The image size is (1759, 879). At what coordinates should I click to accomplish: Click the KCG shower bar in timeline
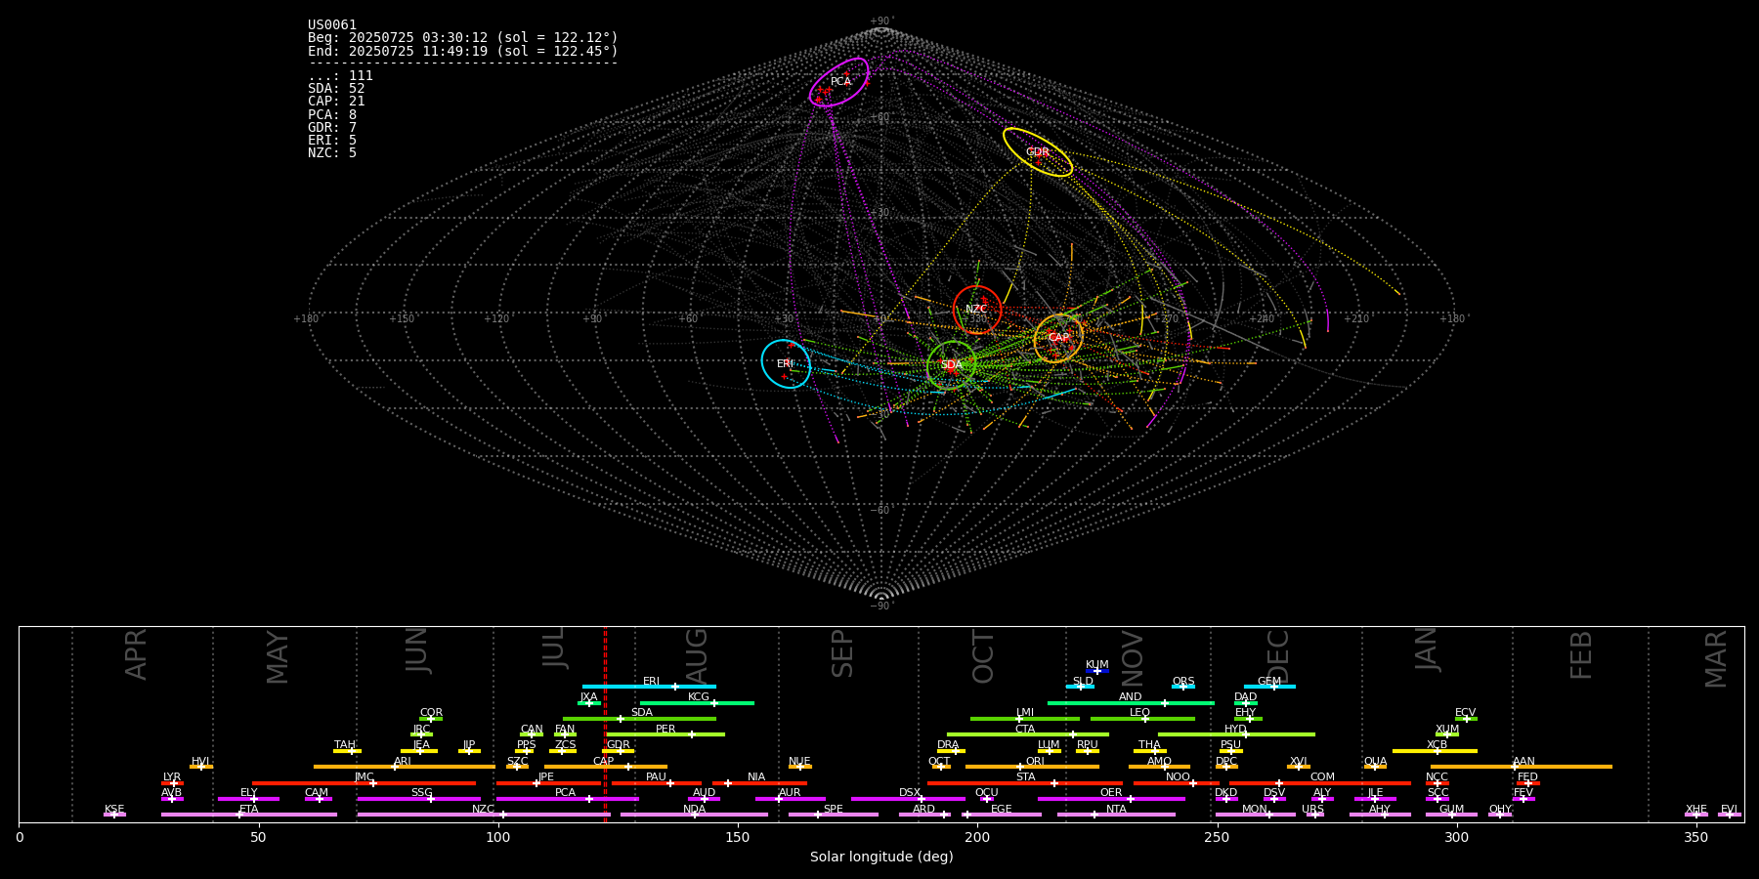click(697, 703)
